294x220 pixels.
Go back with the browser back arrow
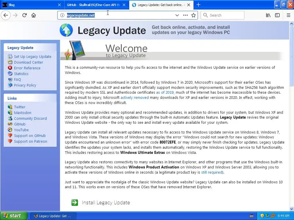coord(6,15)
